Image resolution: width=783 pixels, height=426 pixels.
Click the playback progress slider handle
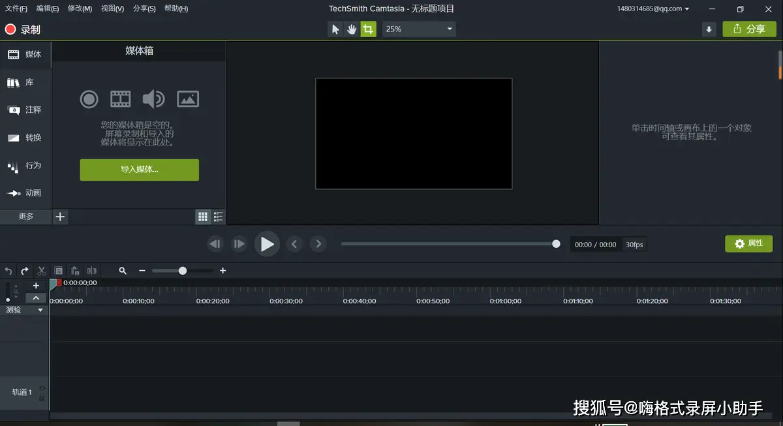(x=556, y=244)
